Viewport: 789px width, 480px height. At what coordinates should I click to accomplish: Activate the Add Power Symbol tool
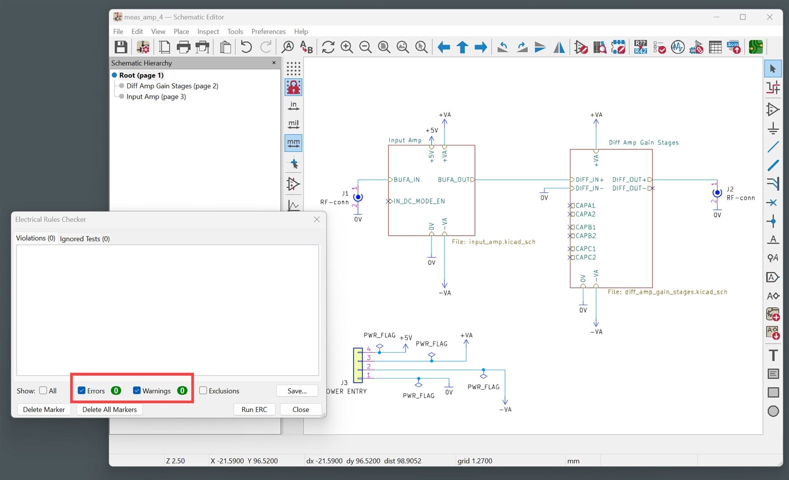pos(773,128)
